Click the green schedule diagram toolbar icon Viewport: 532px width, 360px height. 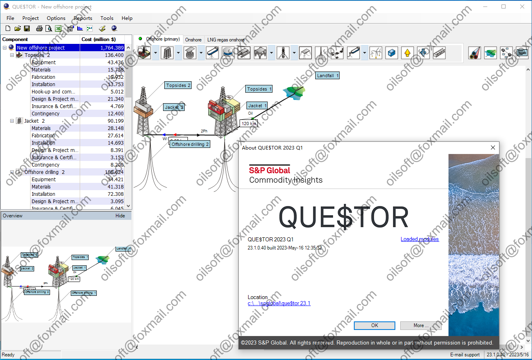tap(89, 28)
